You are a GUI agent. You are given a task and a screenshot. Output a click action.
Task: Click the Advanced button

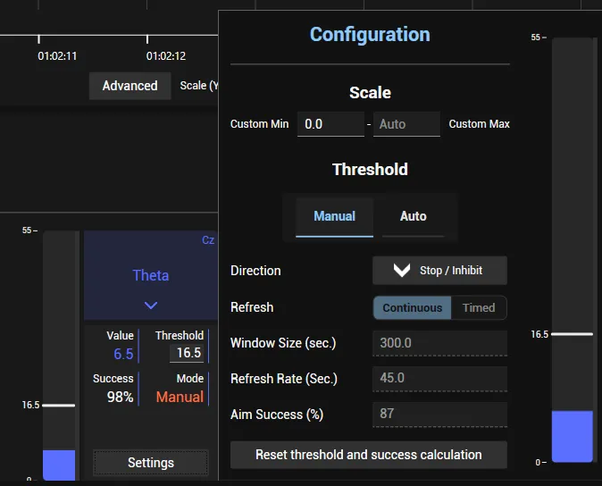point(130,86)
